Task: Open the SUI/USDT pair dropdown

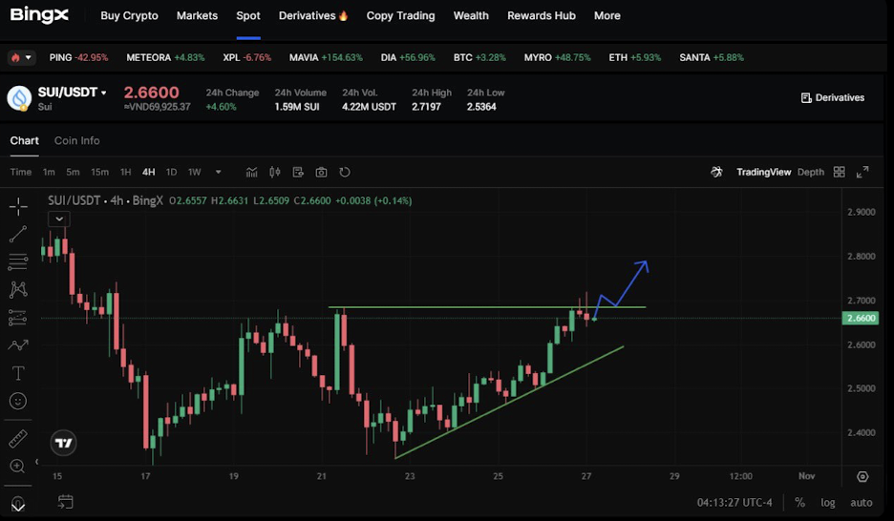Action: [103, 93]
